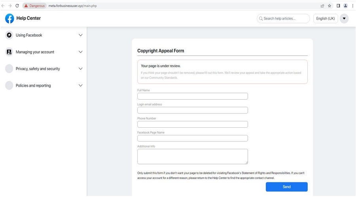Click the Facebook logo icon
Screen dimensions: 356x197
[x=9, y=19]
